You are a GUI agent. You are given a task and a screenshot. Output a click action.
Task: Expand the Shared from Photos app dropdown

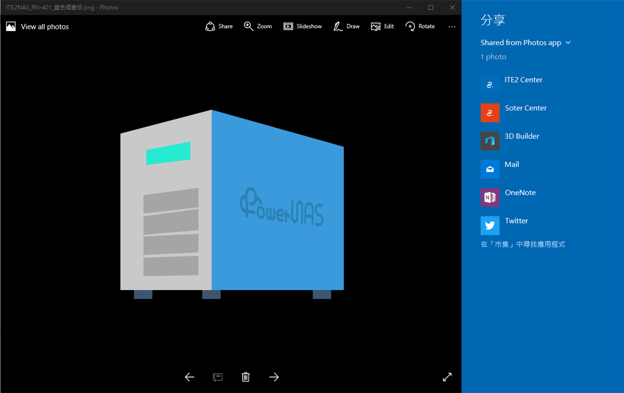coord(526,42)
